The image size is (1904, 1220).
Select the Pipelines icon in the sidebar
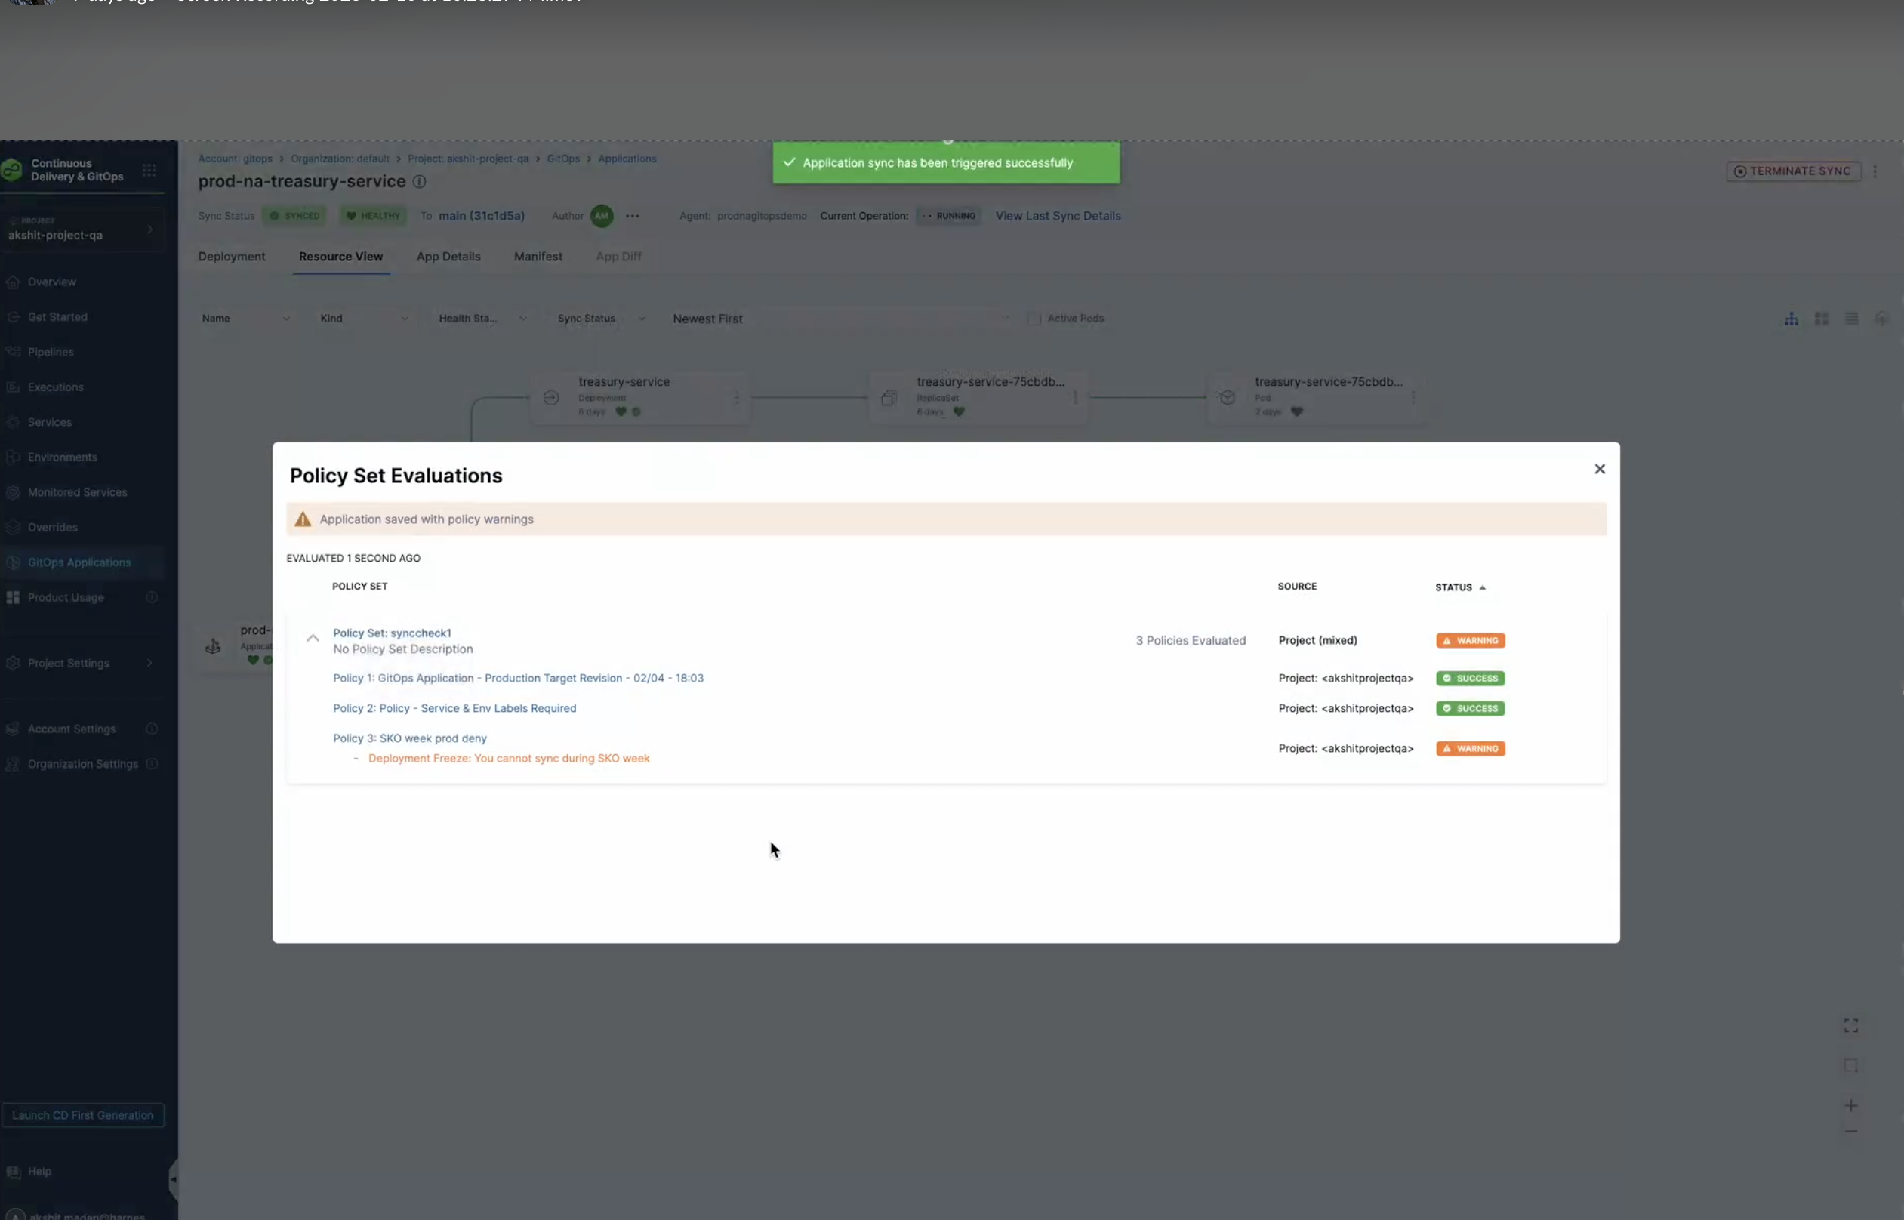click(13, 352)
